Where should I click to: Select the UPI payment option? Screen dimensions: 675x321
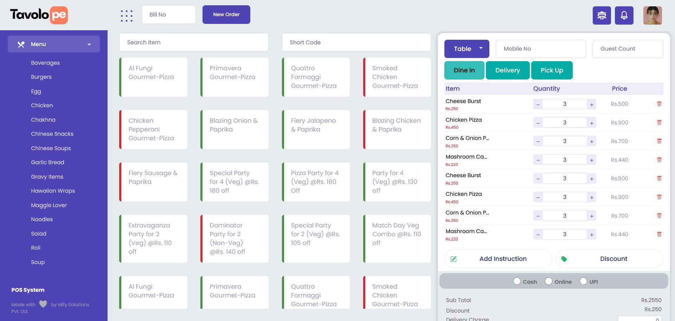tap(583, 281)
